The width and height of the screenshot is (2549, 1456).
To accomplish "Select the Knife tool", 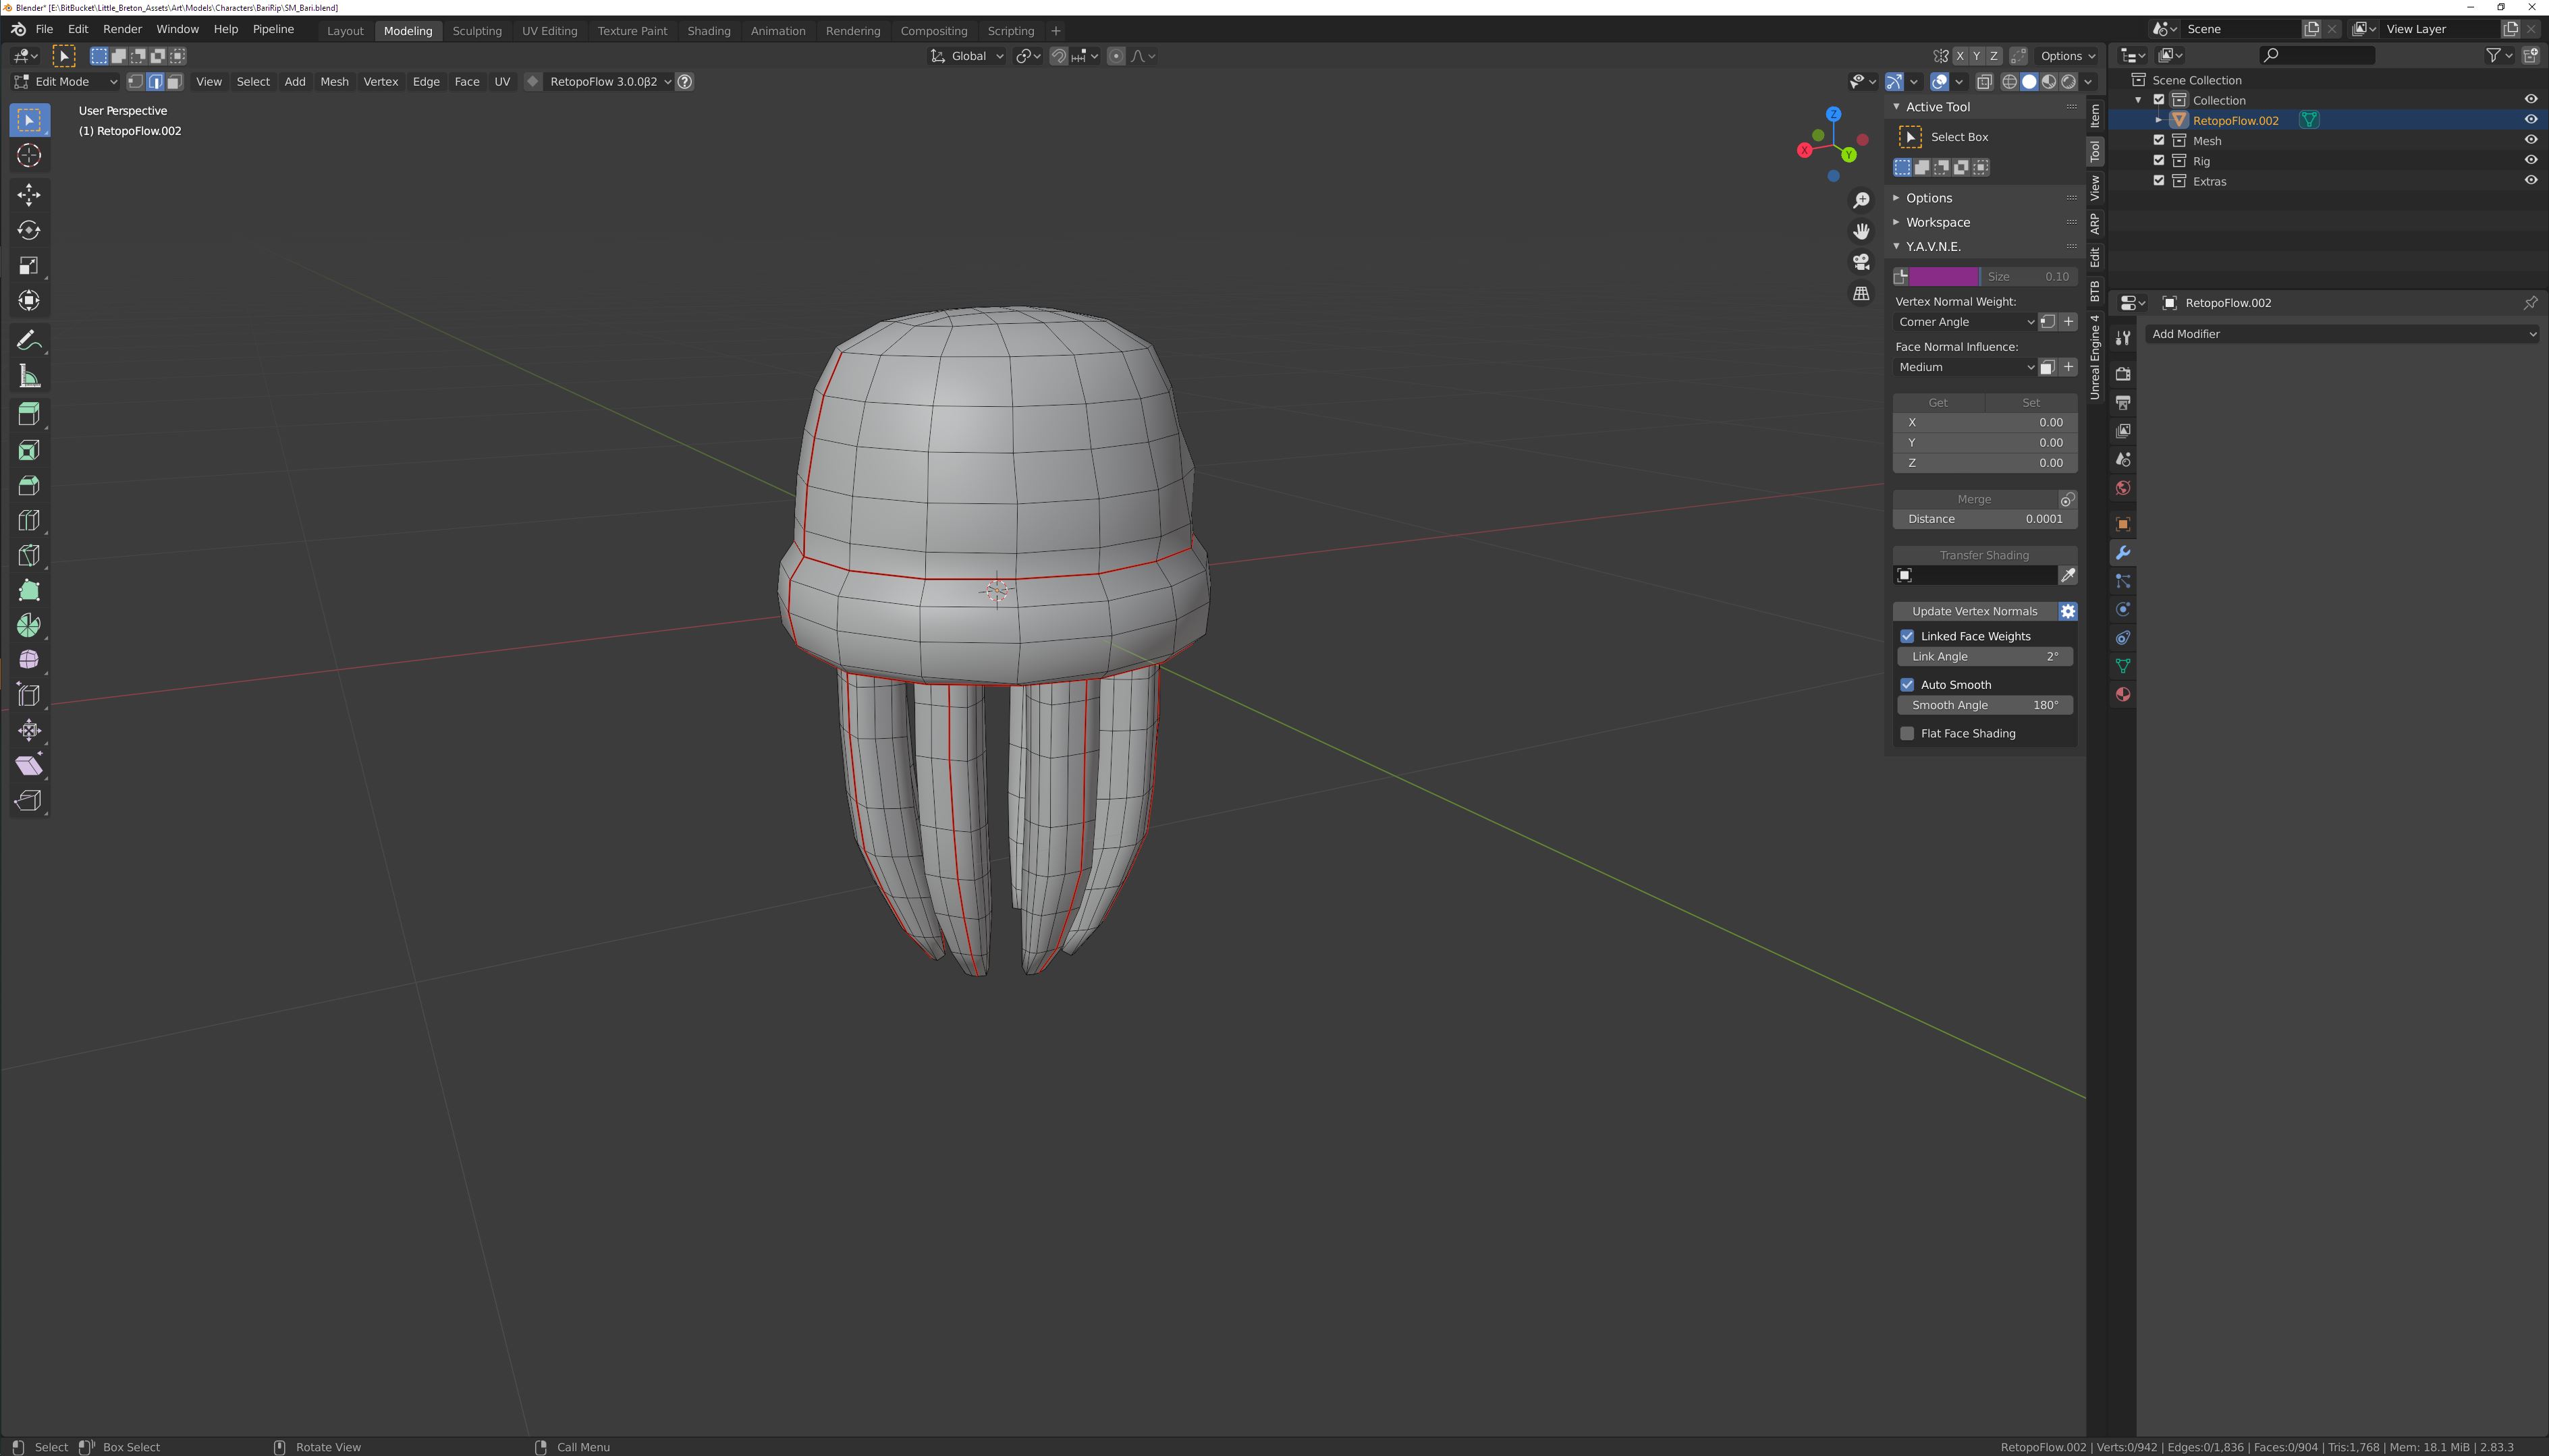I will [29, 555].
